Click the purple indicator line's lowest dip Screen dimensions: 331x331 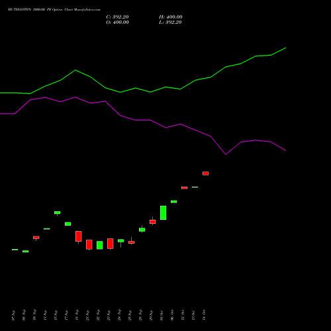[226, 154]
